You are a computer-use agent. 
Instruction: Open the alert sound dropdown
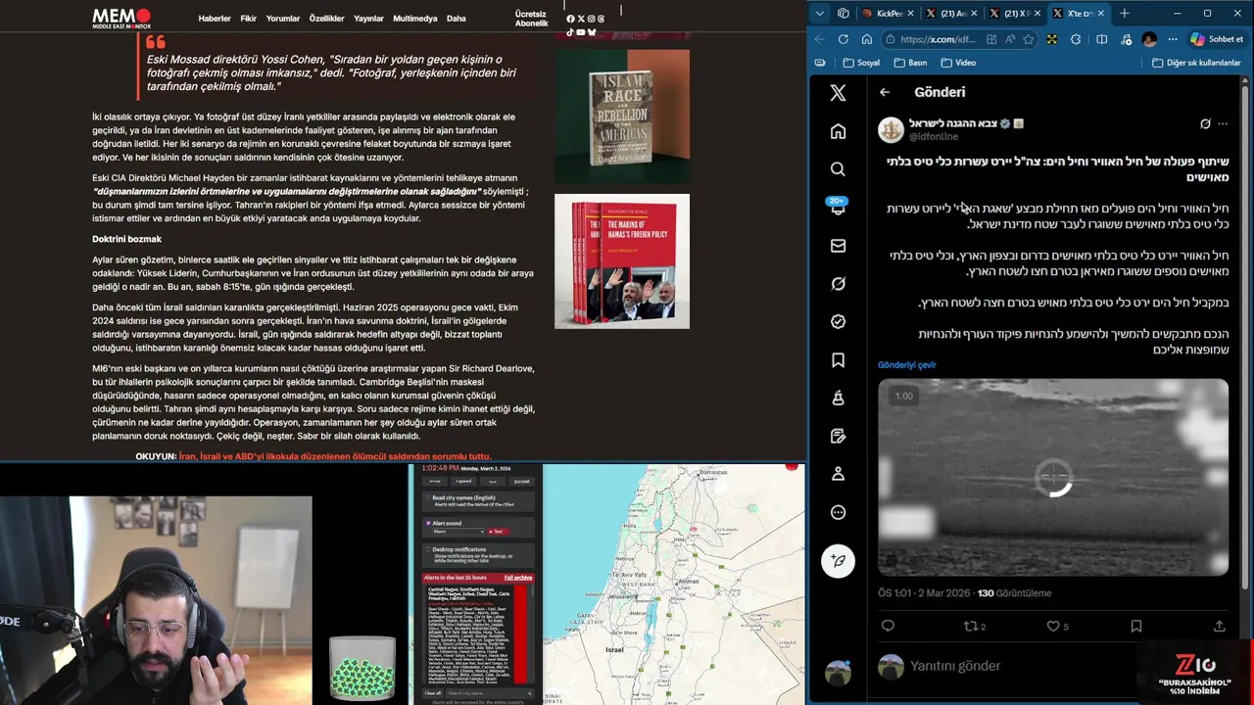coord(458,532)
